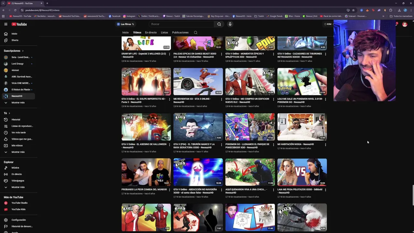Open the browser tab list dropdown
The height and width of the screenshot is (233, 414).
pyautogui.click(x=3, y=3)
